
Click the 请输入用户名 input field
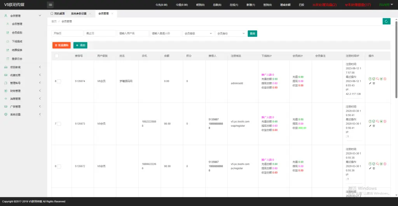click(133, 34)
